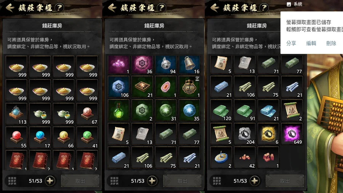343x193 pixels.
Task: Select the blue incense burner item with 113
Action: 16,114
